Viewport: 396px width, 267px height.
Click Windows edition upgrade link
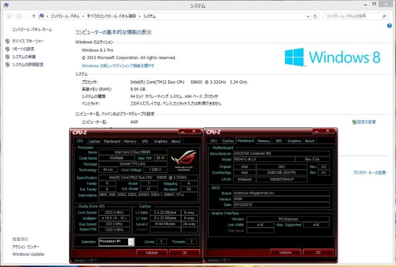pyautogui.click(x=118, y=66)
